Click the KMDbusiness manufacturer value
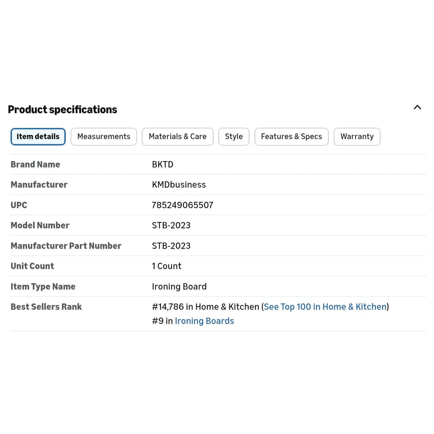The image size is (434, 434). point(179,185)
